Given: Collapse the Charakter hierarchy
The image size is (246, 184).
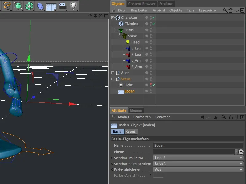Looking at the screenshot, I should tap(113, 18).
